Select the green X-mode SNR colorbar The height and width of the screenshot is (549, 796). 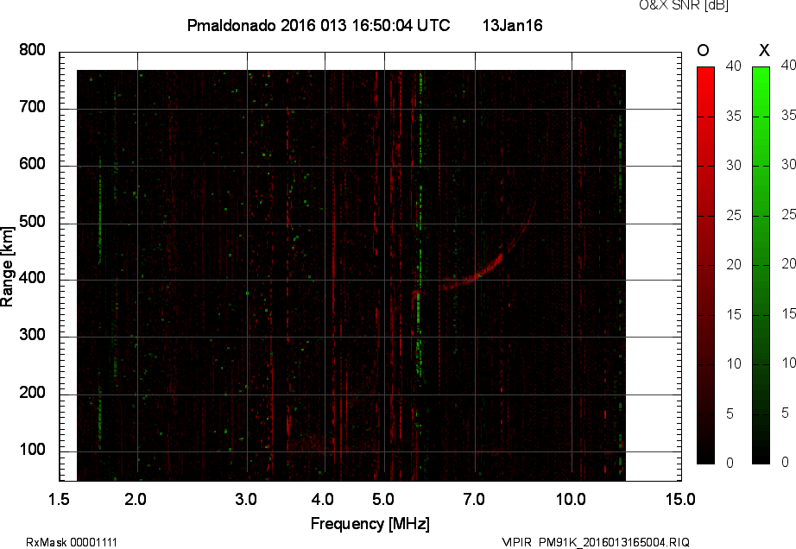[761, 265]
